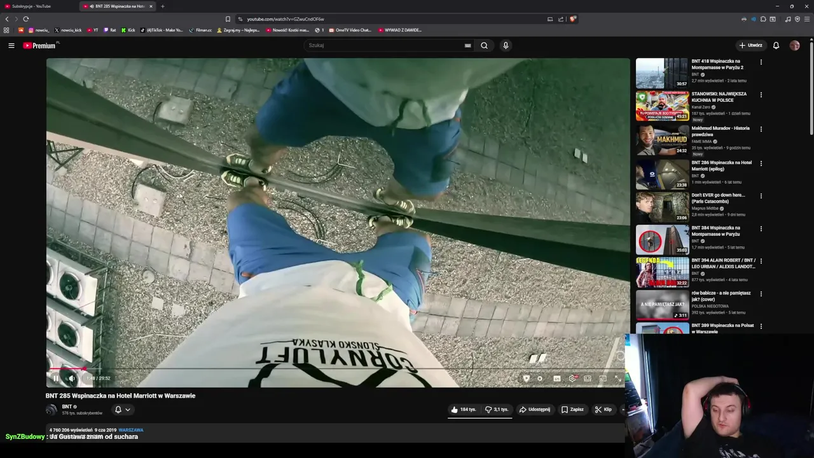
Task: Open the Filman.cc bookmark
Action: point(200,30)
